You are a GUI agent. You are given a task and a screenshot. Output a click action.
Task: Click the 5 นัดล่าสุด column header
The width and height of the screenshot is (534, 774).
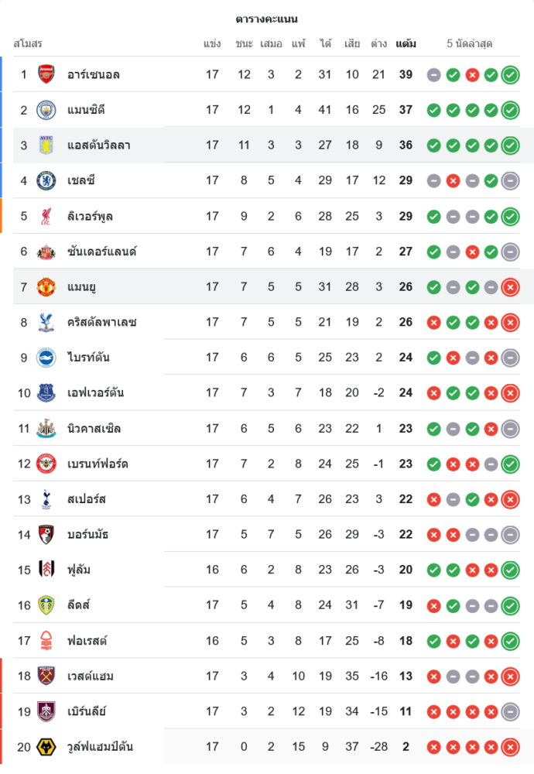pos(470,44)
